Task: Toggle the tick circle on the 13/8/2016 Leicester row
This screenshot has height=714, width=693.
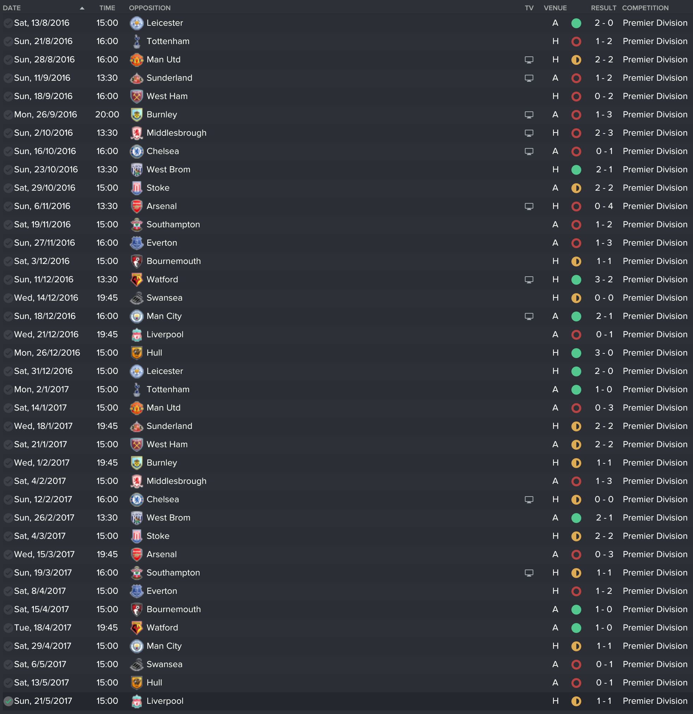Action: point(8,23)
